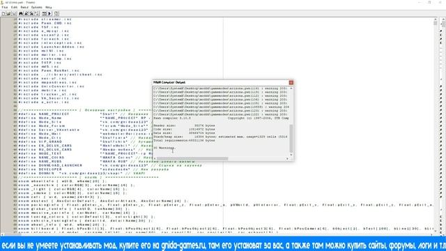Click the compiler output scroll down arrow
Screen dimensions: 446x251
pos(291,155)
